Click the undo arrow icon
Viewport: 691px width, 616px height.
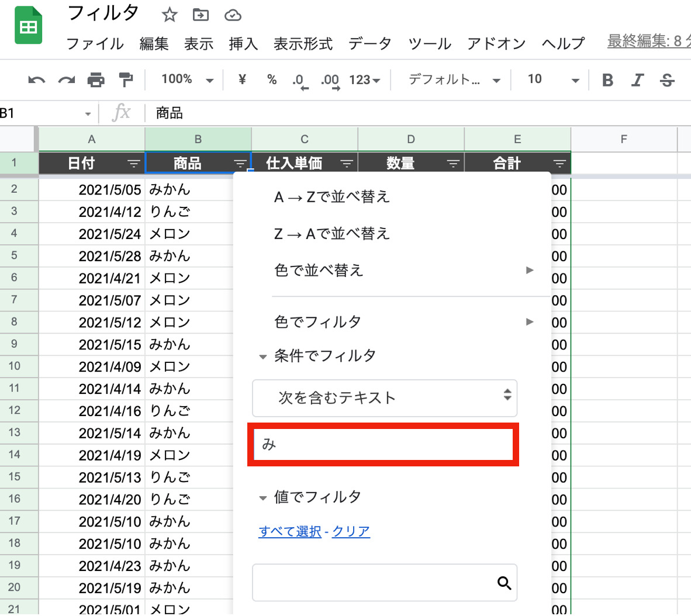36,80
